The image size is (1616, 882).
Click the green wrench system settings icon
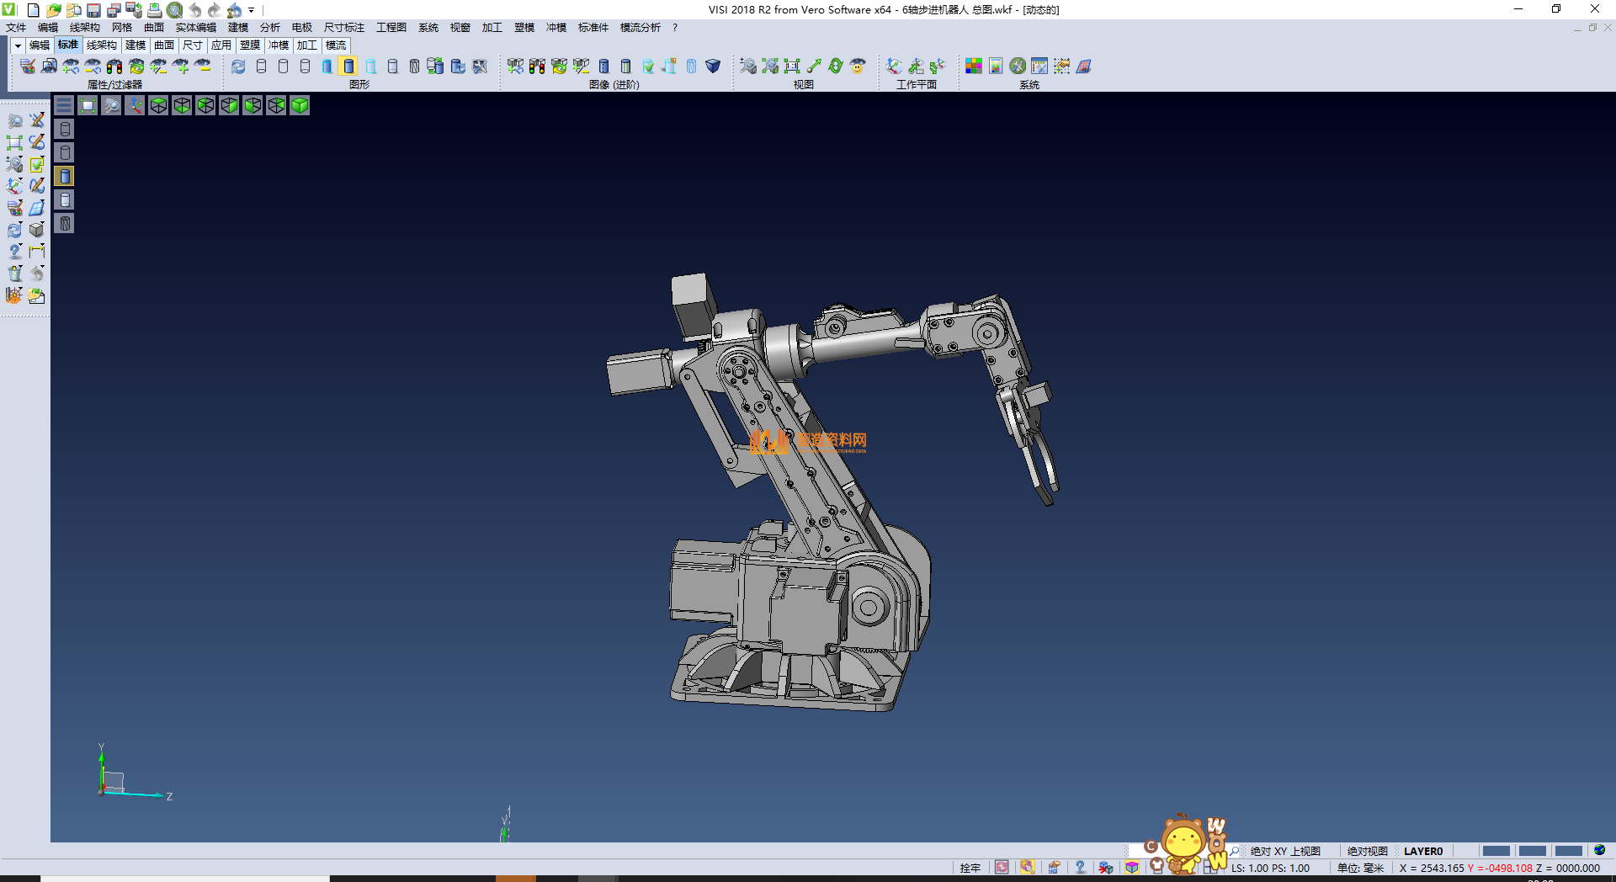[x=1018, y=66]
